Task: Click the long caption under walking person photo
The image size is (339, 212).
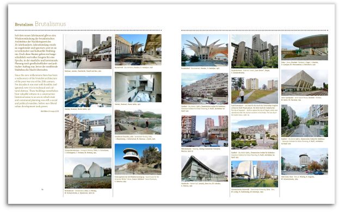Action: [255, 110]
